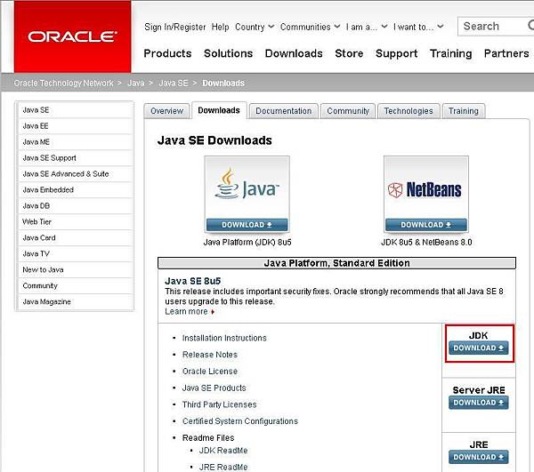
Task: Open the Support menu
Action: tap(396, 53)
